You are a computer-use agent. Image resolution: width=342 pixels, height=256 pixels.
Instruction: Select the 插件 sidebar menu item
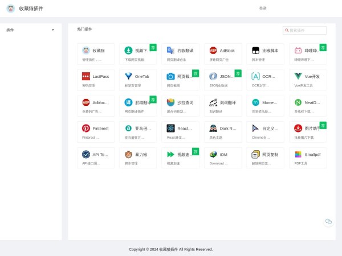tap(10, 30)
